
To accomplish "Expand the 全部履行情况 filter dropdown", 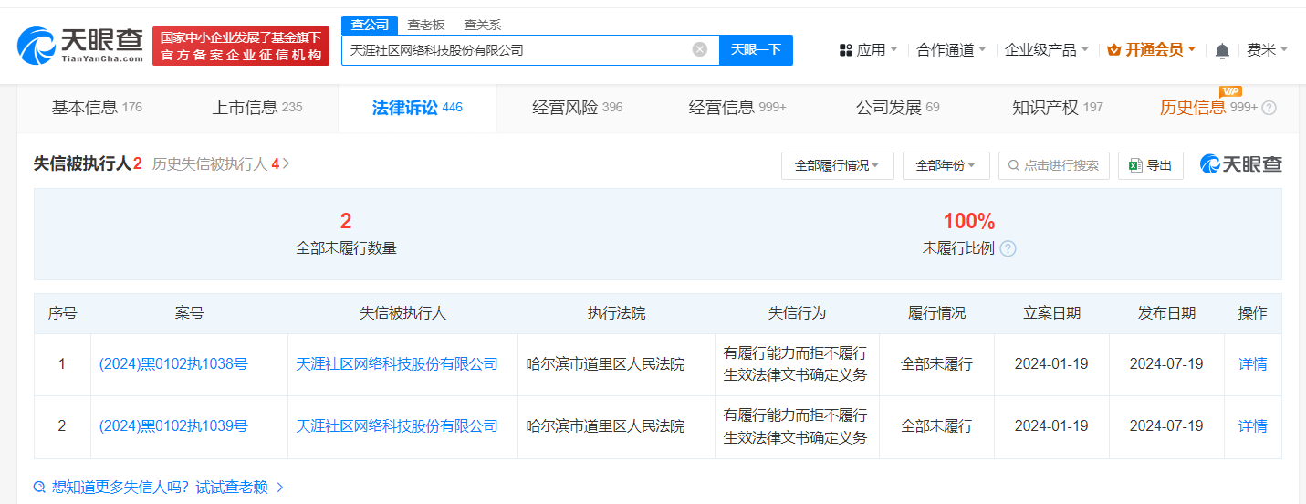I will (837, 165).
